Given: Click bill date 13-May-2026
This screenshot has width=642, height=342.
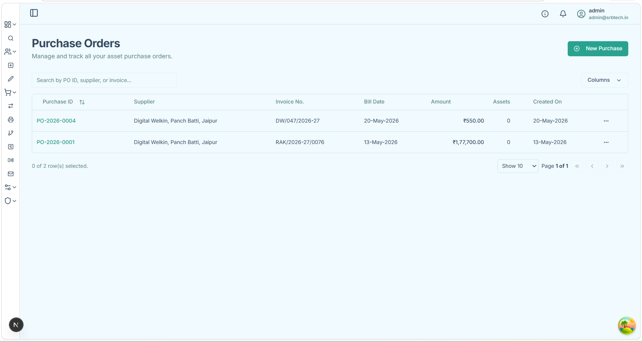Looking at the screenshot, I should coord(381,142).
